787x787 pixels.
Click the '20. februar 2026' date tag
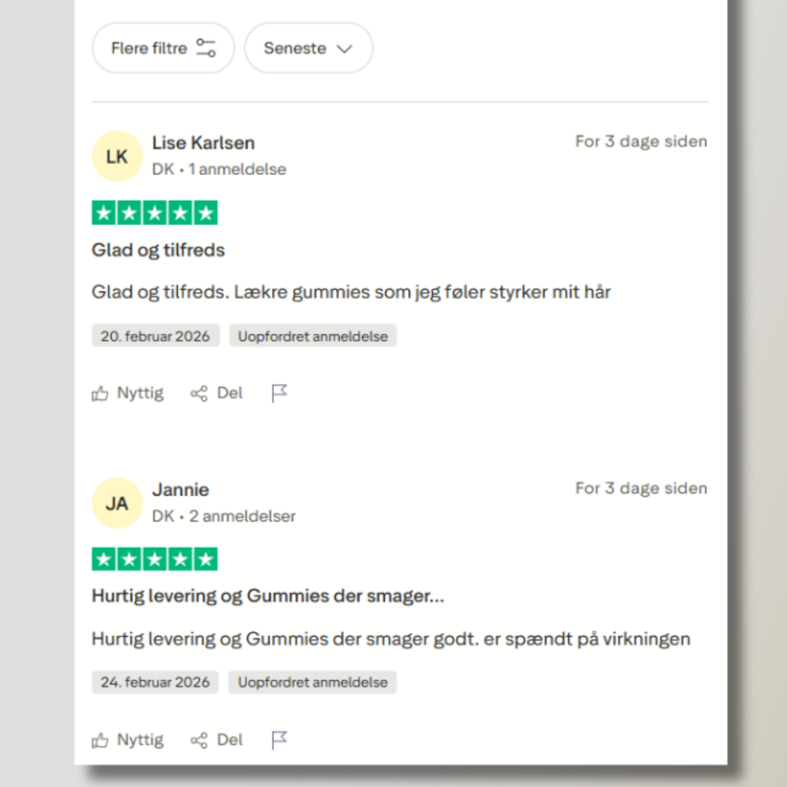pos(155,336)
